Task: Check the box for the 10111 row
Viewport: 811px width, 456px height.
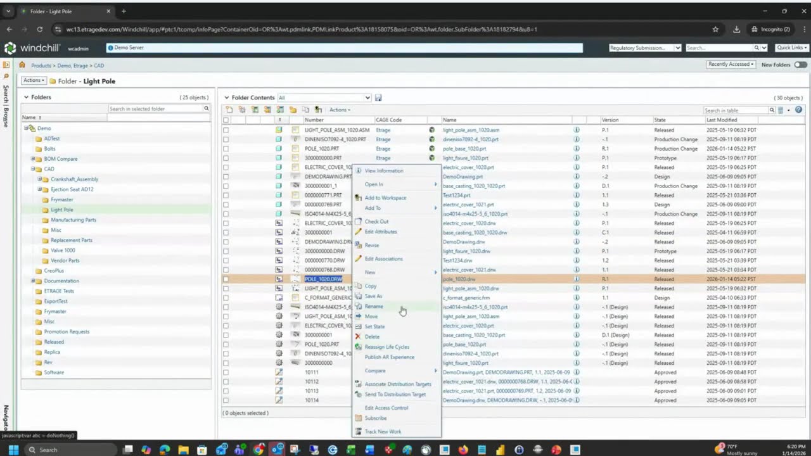Action: (226, 372)
